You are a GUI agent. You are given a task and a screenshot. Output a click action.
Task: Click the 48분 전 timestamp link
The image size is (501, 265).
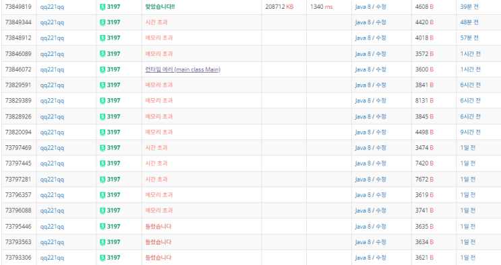click(x=469, y=22)
